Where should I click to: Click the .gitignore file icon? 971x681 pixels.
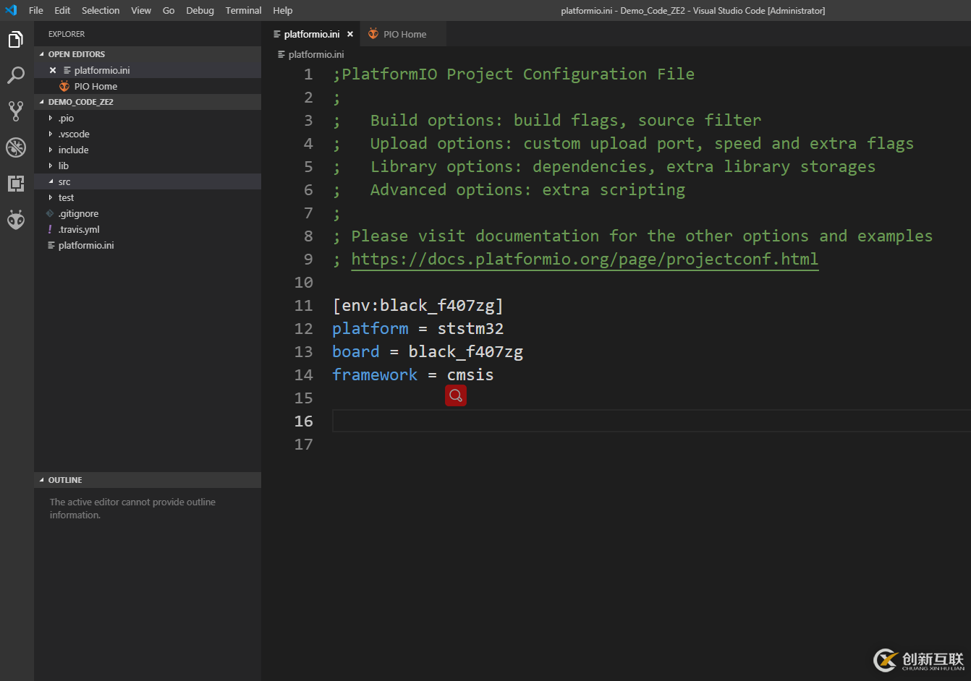50,213
